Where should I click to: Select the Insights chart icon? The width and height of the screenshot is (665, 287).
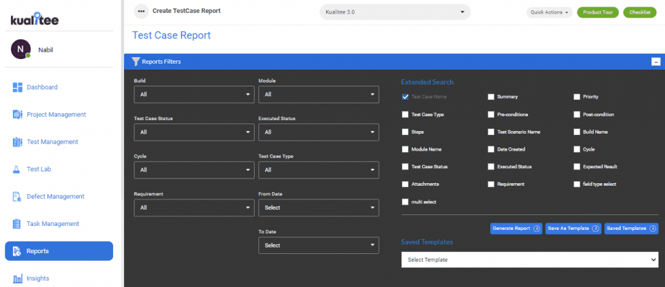pos(18,279)
